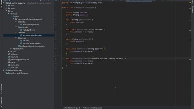Click the model package folder icon
Viewport: 194px width, 109px height.
[19, 32]
